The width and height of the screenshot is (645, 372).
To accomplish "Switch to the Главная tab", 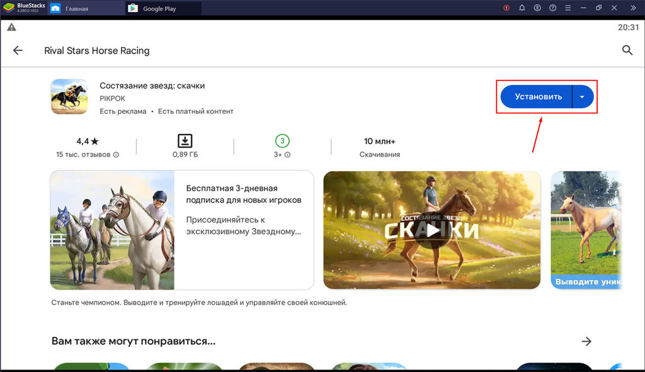I will point(86,8).
